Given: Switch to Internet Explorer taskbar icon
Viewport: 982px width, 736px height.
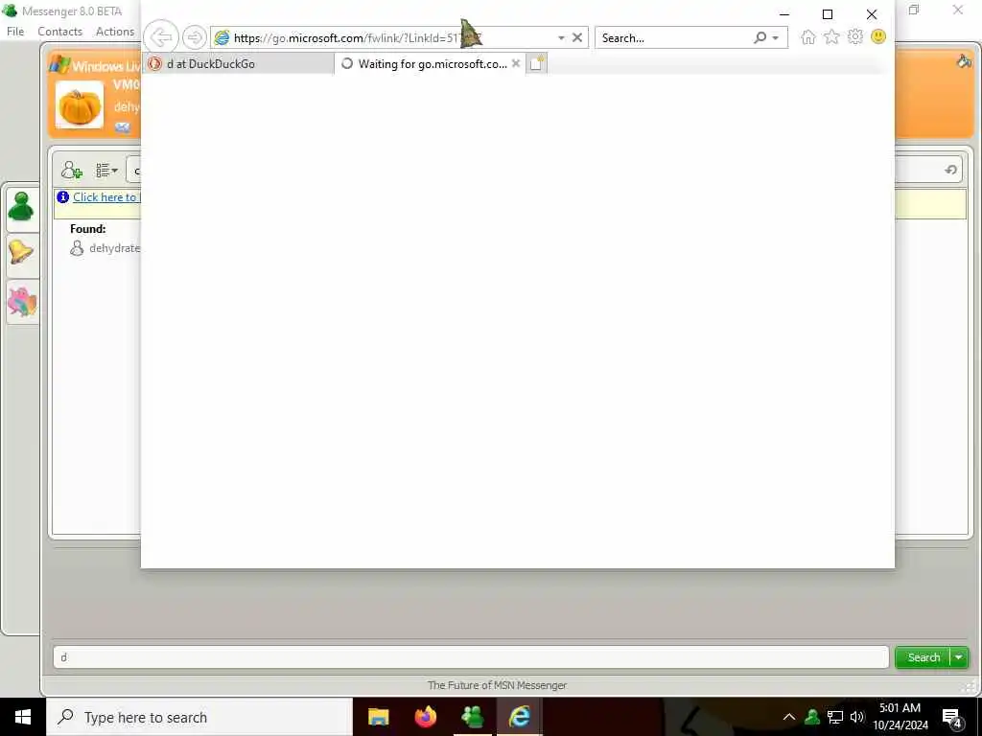Looking at the screenshot, I should 519,717.
